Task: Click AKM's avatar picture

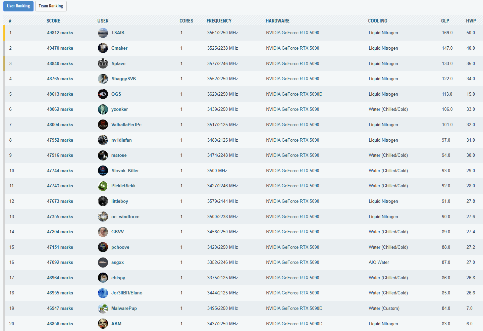Action: 103,324
